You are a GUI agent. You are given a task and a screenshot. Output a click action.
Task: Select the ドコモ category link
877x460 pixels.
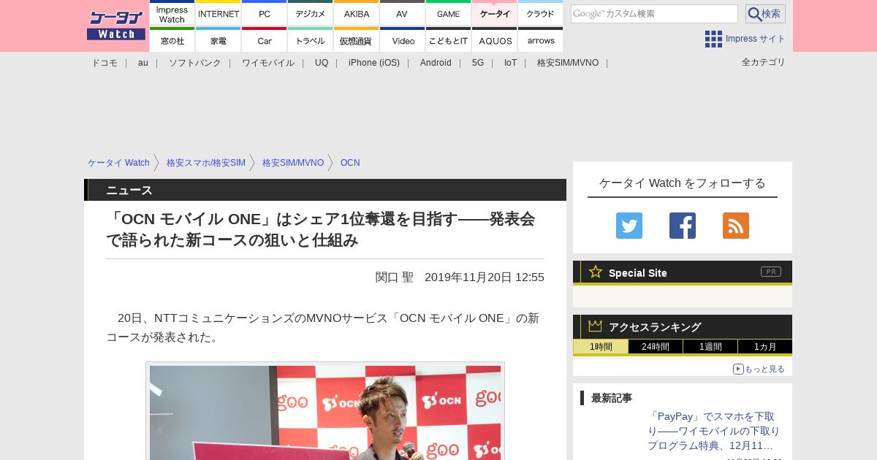click(105, 63)
